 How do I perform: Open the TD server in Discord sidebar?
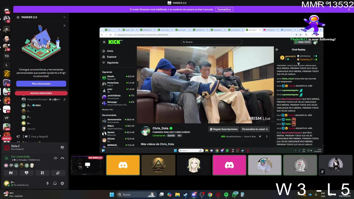tap(7, 56)
